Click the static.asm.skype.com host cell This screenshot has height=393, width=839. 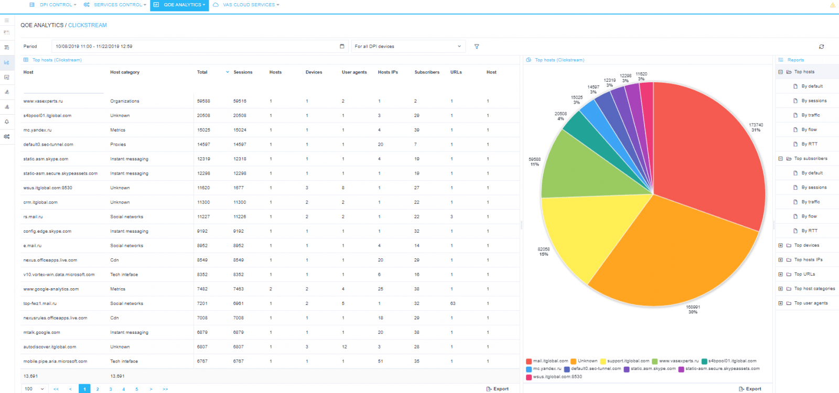46,159
